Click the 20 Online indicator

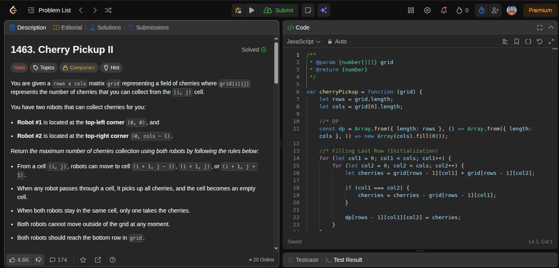[262, 260]
